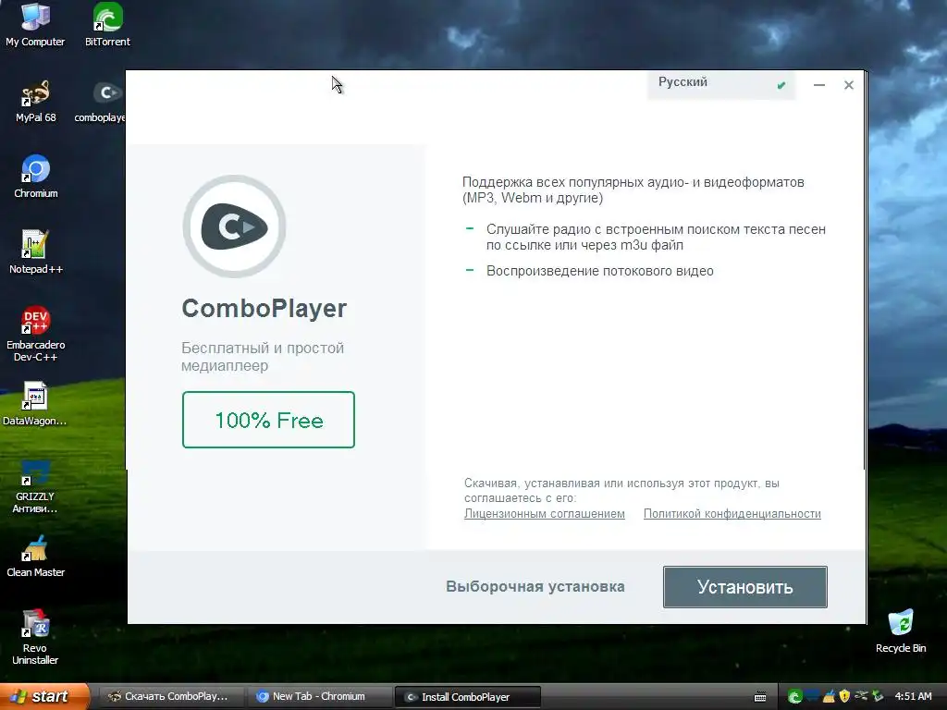Click the BitTorrent tray icon
This screenshot has height=710, width=947.
(x=795, y=697)
